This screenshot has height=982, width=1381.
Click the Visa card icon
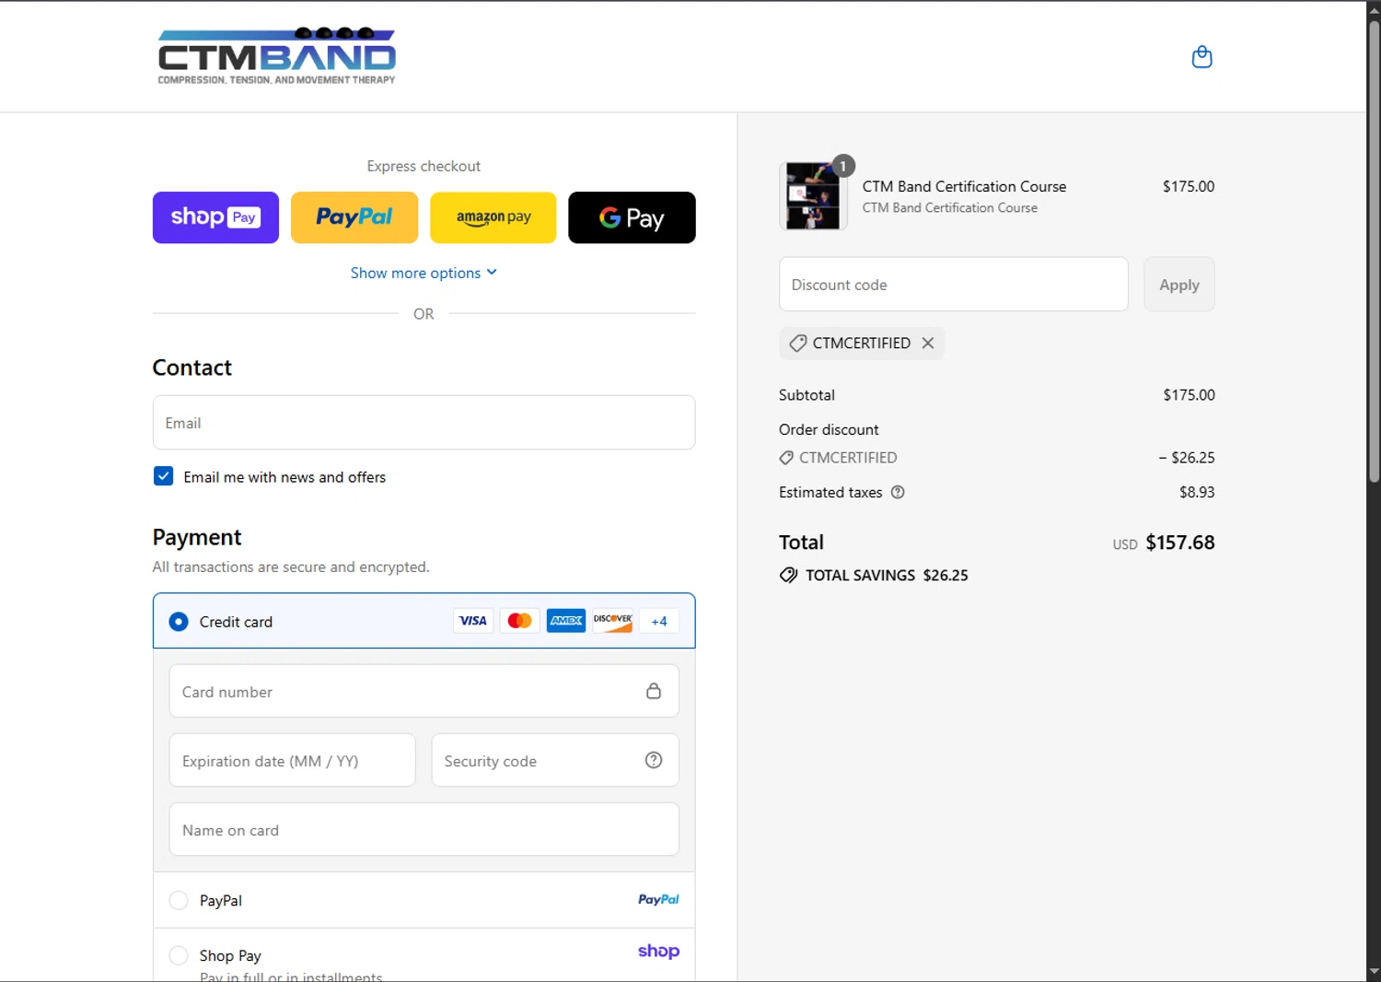pos(473,621)
